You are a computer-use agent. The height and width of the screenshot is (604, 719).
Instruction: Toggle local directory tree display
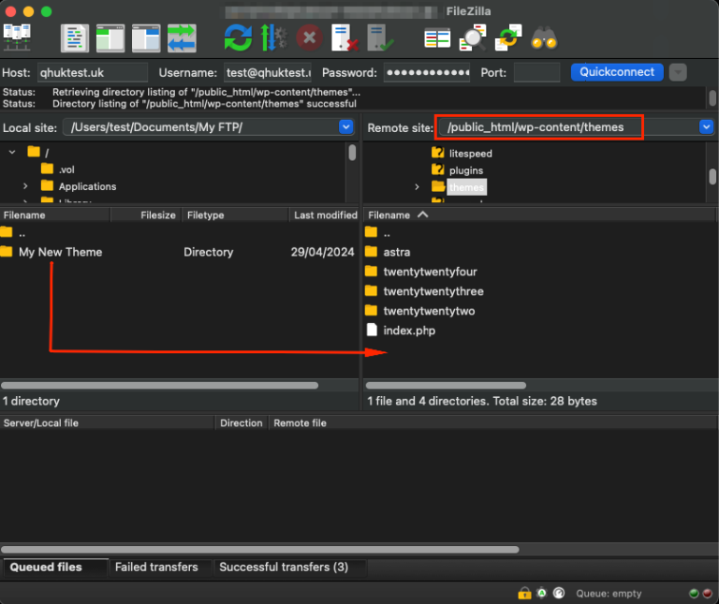point(110,38)
